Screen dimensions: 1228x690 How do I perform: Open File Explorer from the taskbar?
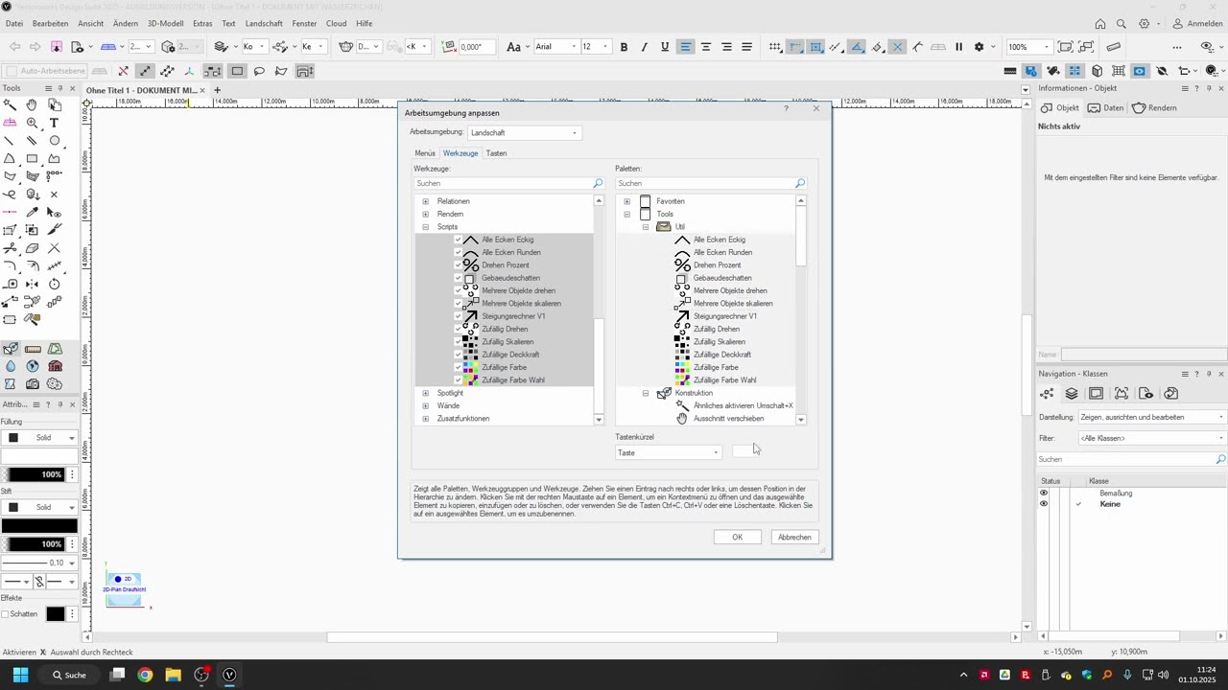coord(174,675)
